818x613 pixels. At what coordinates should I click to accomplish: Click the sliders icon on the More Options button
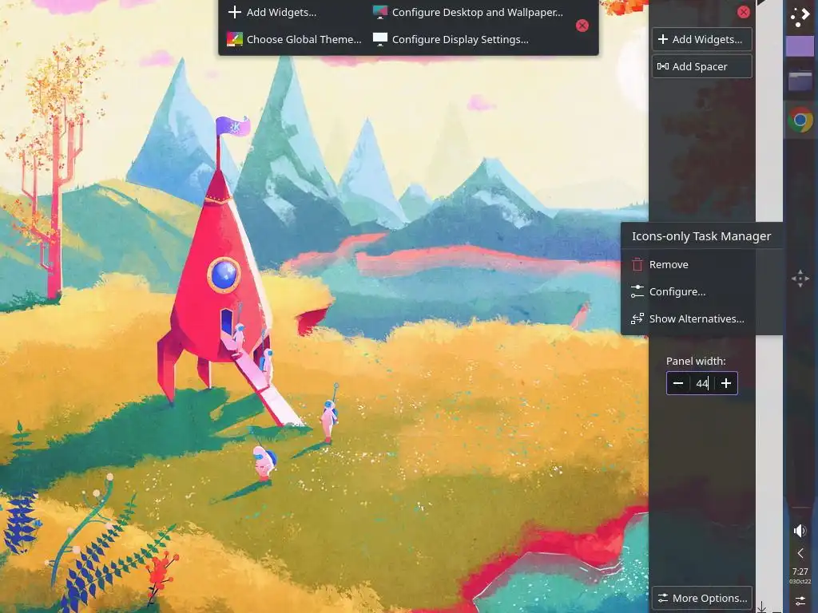pos(663,598)
